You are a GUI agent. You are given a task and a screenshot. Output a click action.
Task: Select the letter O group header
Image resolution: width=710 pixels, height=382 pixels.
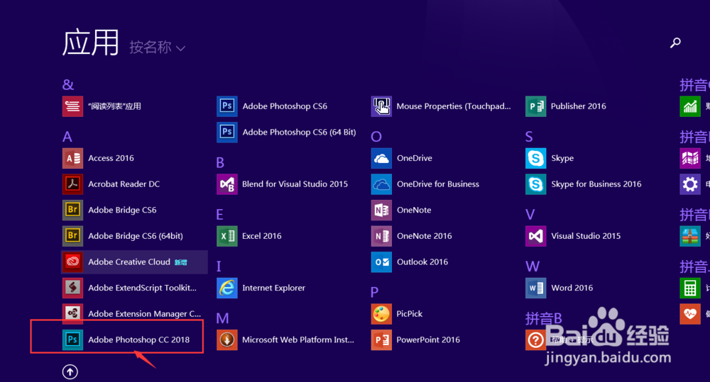coord(376,137)
